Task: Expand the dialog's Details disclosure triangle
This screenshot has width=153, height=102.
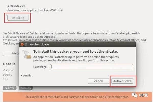Action: pos(21,75)
